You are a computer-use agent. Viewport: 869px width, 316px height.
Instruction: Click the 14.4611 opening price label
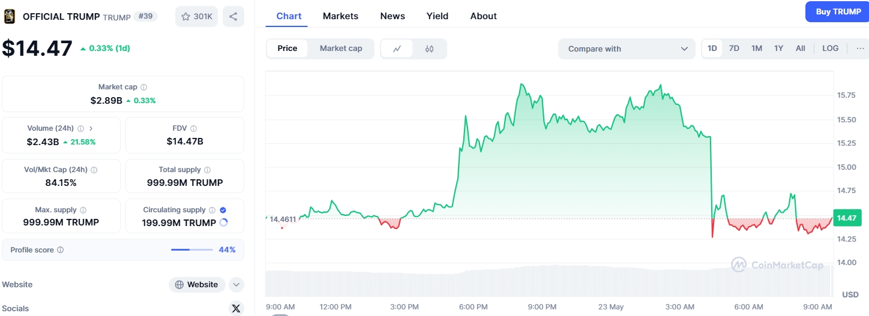click(283, 219)
